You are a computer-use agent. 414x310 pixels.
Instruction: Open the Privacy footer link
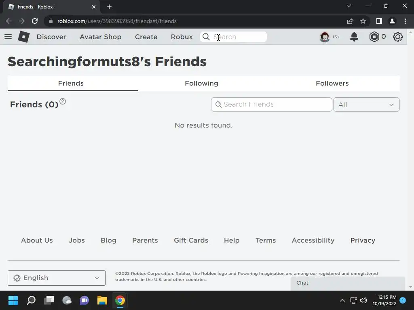[x=363, y=241]
